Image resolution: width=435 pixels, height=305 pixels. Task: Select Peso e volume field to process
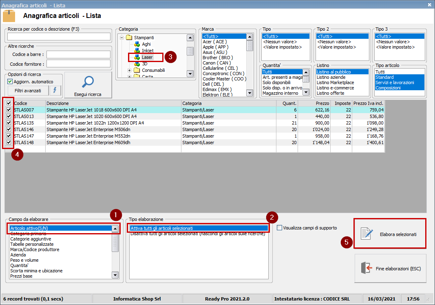(60, 260)
